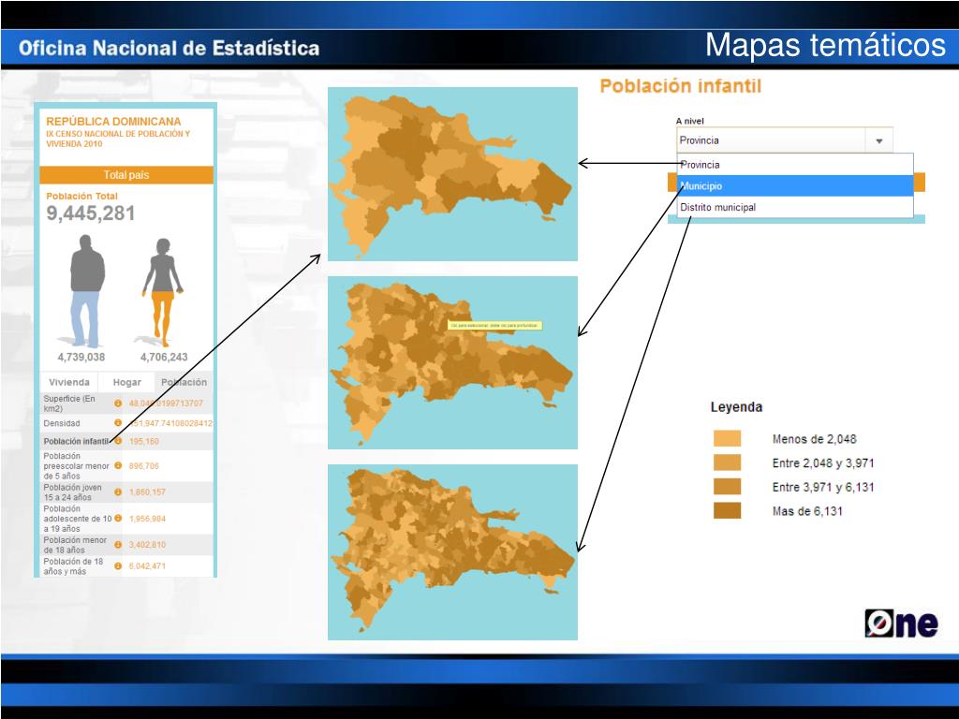Screen dimensions: 959x719
Task: Click the Densidad indicator label
Action: tap(62, 423)
